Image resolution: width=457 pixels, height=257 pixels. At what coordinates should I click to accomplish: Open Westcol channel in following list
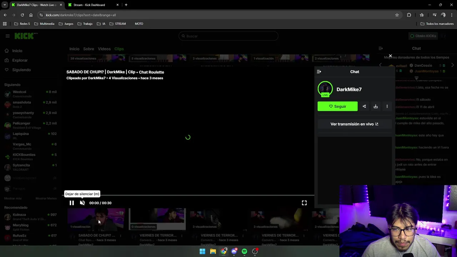[30, 94]
